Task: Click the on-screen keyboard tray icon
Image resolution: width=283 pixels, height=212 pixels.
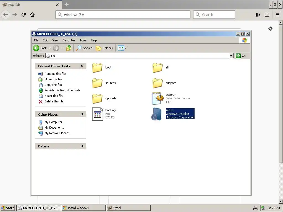Action: (256, 208)
